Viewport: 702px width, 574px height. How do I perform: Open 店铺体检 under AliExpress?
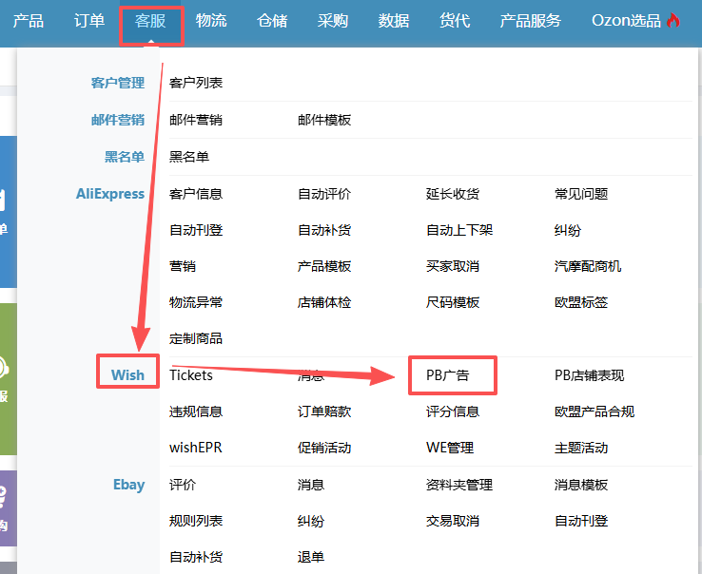tap(324, 302)
